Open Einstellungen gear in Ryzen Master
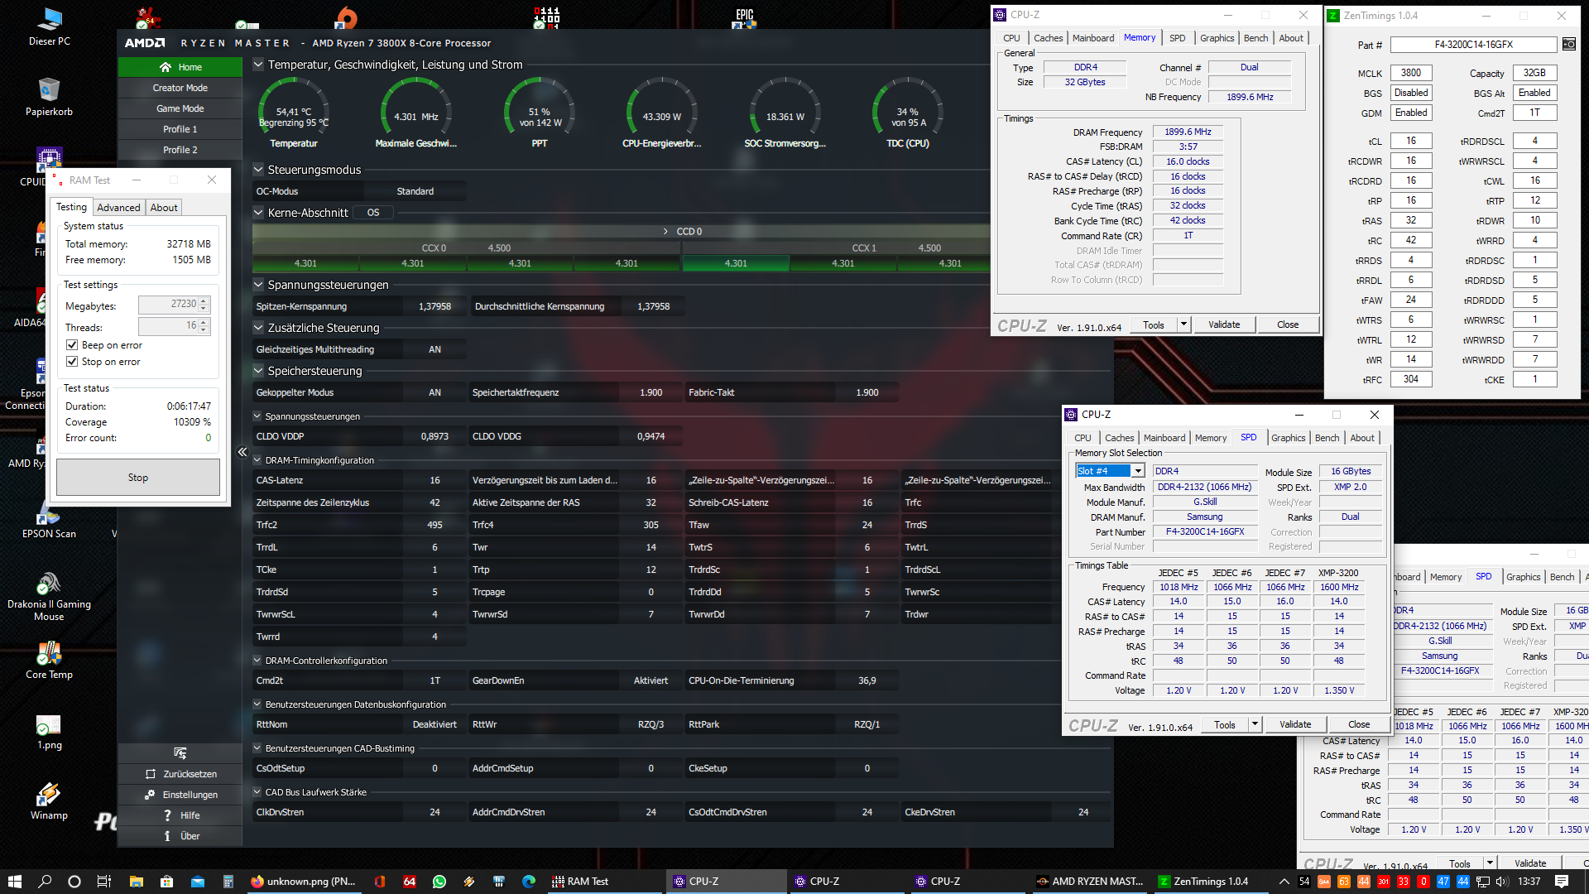This screenshot has width=1589, height=894. point(150,795)
